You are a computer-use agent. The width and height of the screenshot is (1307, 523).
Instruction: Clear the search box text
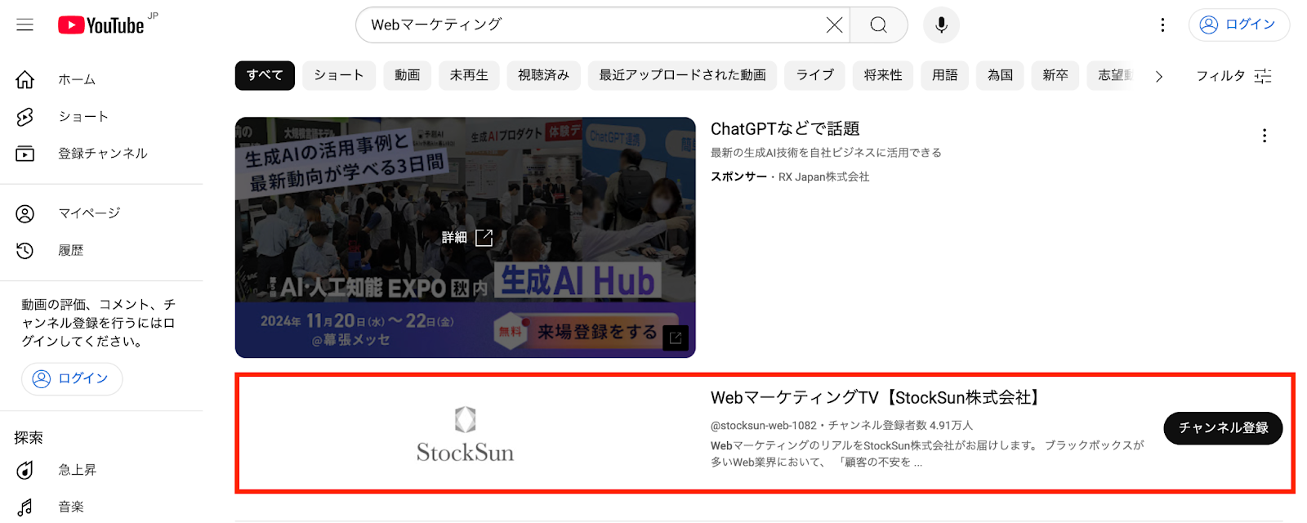tap(834, 25)
